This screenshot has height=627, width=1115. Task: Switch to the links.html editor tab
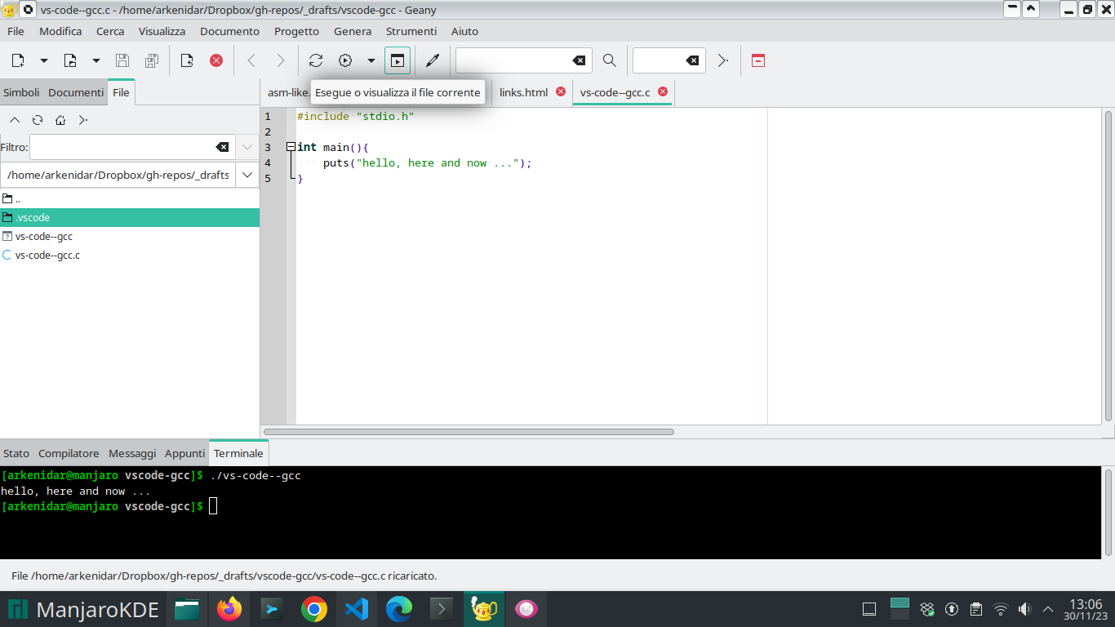pos(523,92)
